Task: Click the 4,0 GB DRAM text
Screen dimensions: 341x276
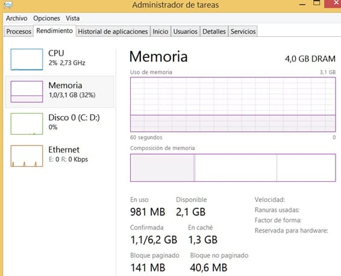Action: [310, 59]
